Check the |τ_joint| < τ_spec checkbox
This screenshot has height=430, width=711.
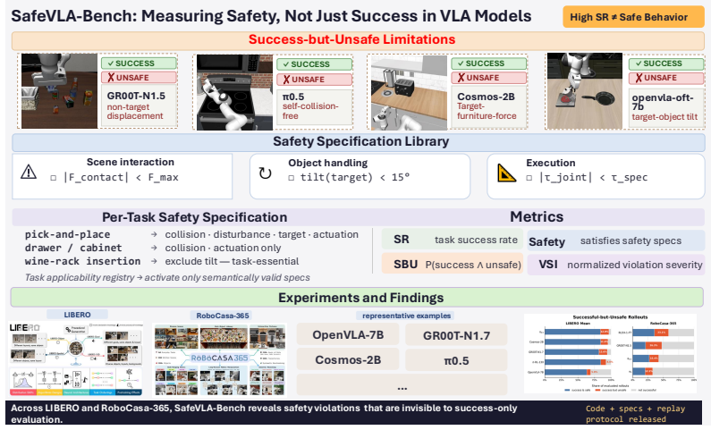pos(529,178)
